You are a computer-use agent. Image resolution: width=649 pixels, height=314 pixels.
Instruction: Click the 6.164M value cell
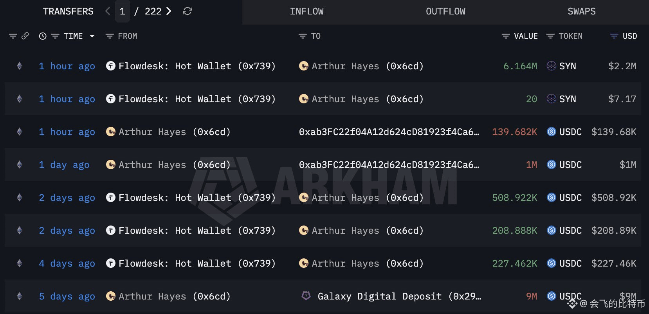[520, 66]
